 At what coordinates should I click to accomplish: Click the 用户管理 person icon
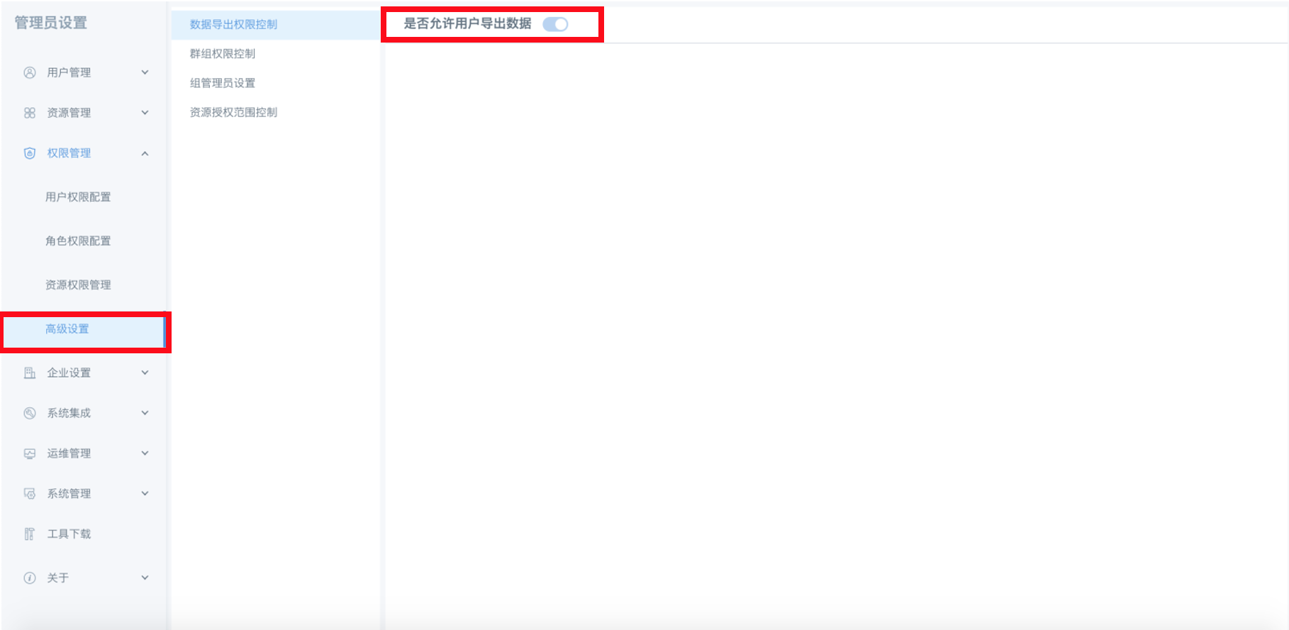(30, 72)
